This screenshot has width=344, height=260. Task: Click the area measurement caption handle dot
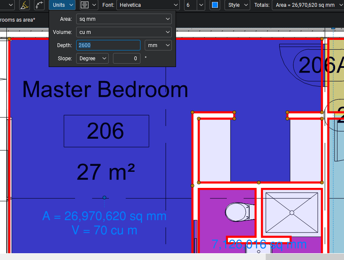[105, 198]
